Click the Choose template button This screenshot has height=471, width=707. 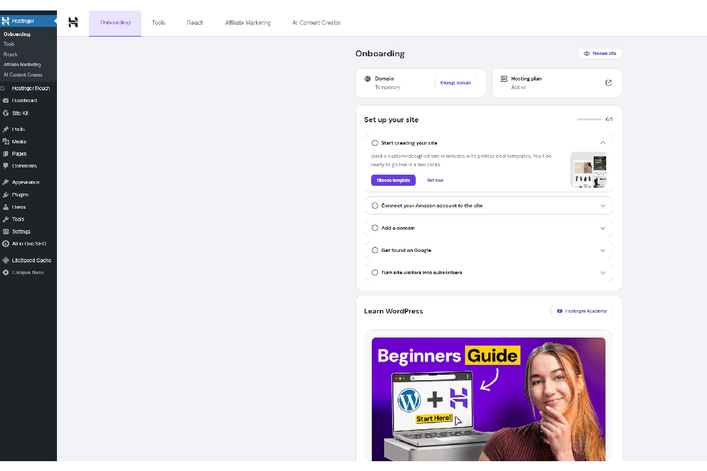click(x=393, y=180)
